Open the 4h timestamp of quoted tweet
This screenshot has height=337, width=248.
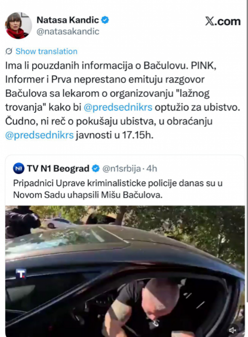152,168
